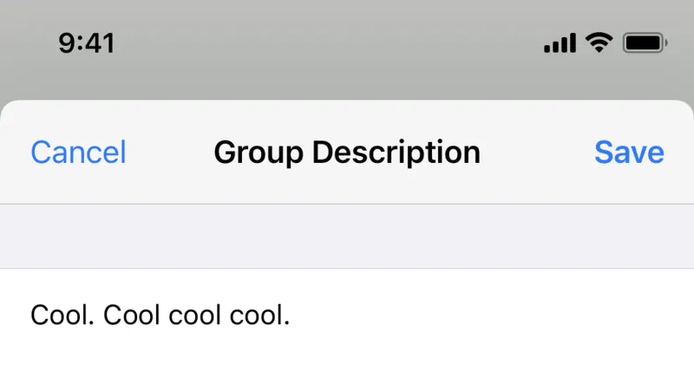Tap the navigation bar between Cancel and title
The height and width of the screenshot is (390, 694).
point(170,153)
